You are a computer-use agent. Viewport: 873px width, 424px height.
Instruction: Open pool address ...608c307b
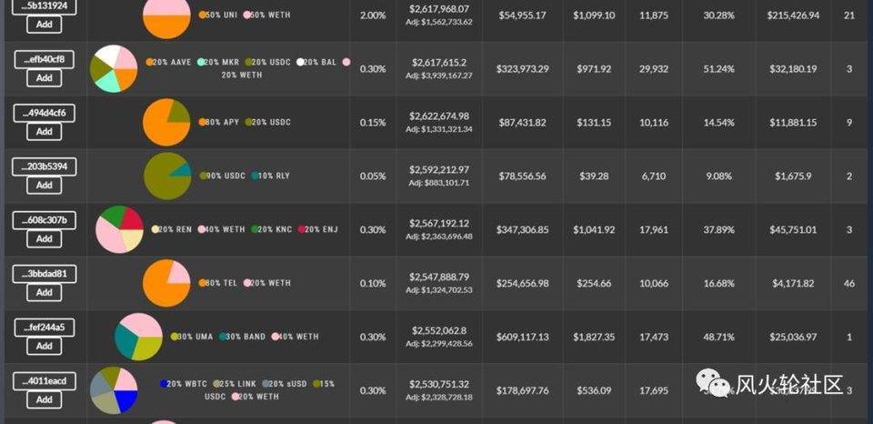click(x=44, y=220)
